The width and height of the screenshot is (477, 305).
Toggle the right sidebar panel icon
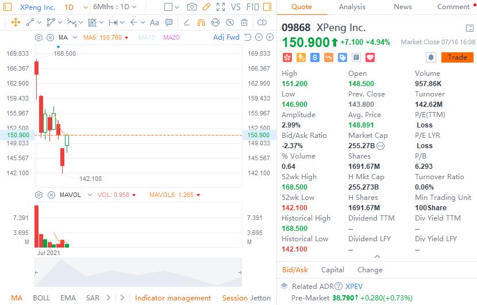click(267, 7)
